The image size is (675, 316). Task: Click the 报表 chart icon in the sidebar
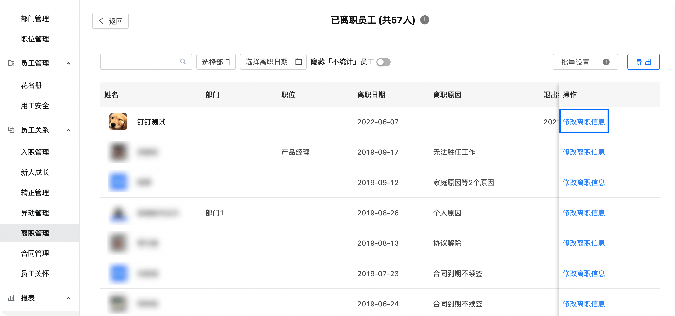(11, 298)
